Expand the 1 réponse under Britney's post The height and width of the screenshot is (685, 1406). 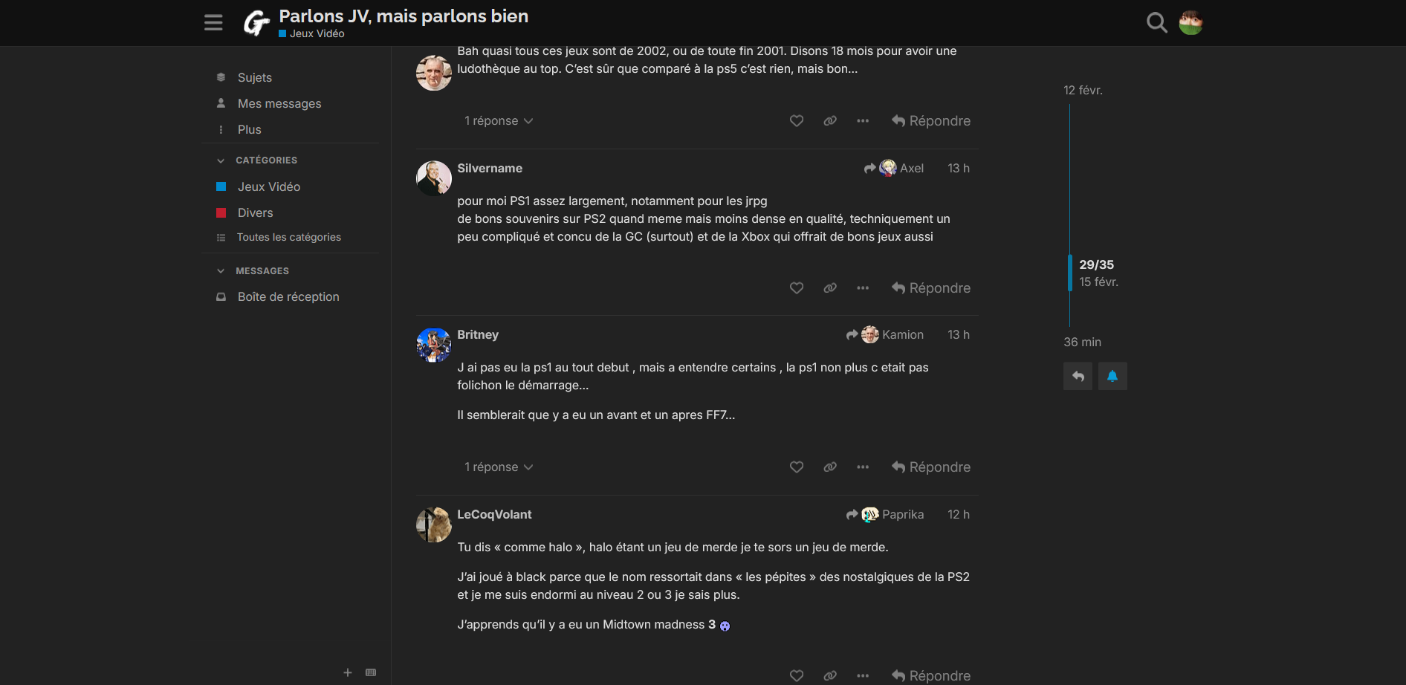[499, 467]
